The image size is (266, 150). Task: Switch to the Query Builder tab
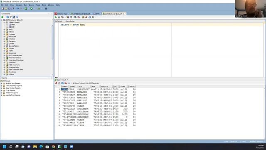tap(70, 21)
